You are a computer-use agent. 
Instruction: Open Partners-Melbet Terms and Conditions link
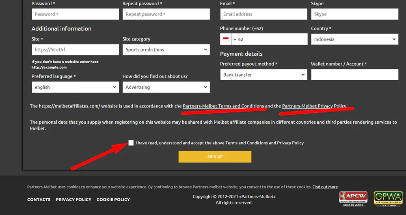coord(223,106)
